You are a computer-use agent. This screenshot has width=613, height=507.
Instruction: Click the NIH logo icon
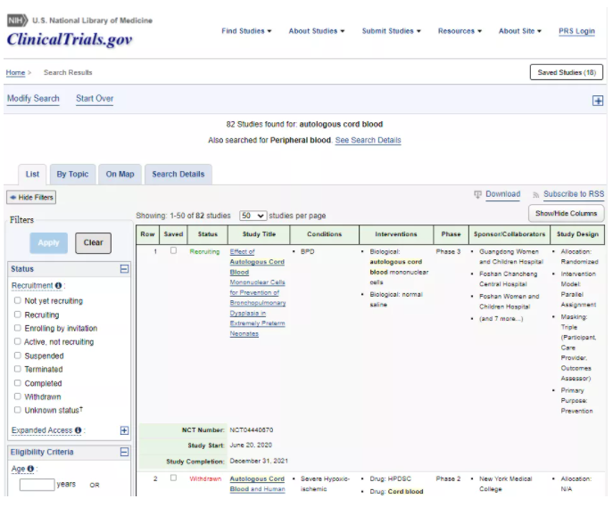tap(18, 20)
